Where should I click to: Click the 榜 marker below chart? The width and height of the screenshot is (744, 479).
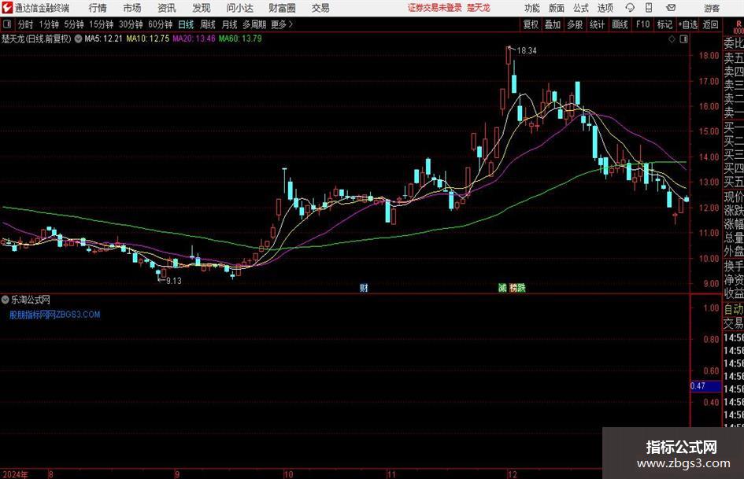pyautogui.click(x=513, y=288)
